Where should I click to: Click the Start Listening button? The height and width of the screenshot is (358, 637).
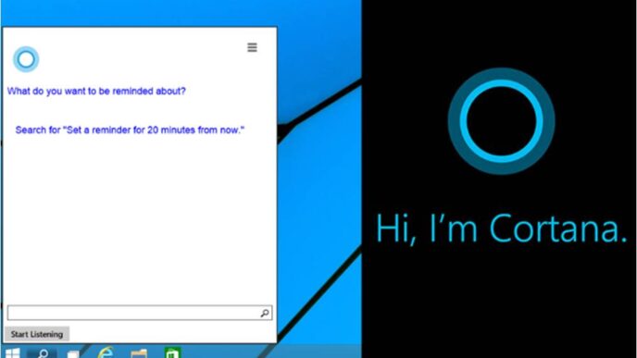click(x=37, y=334)
